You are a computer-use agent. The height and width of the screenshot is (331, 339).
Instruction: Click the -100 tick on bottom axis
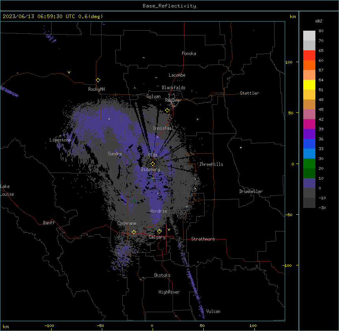49,325
